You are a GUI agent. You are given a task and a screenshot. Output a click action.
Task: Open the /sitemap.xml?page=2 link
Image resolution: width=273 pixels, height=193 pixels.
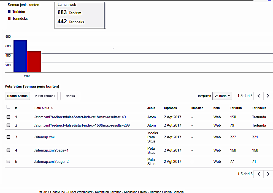click(51, 162)
